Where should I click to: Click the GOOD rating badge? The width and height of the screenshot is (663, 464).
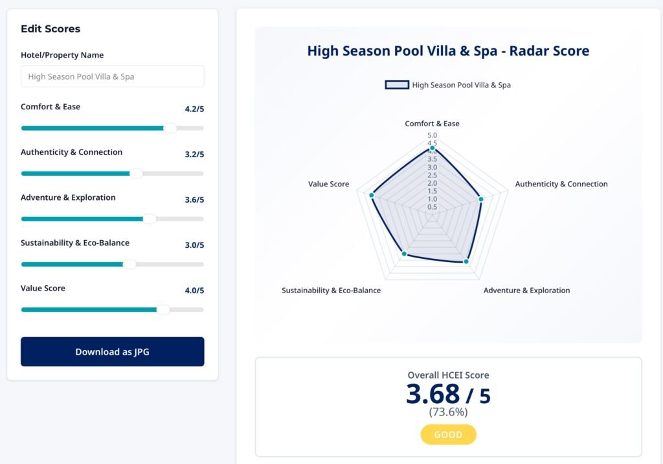[x=448, y=434]
